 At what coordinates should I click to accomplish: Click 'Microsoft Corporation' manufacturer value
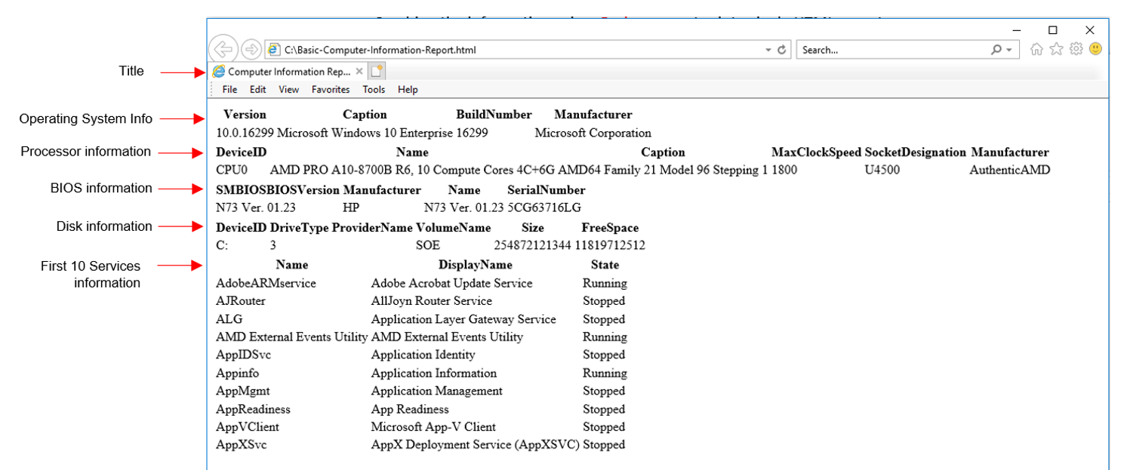593,133
